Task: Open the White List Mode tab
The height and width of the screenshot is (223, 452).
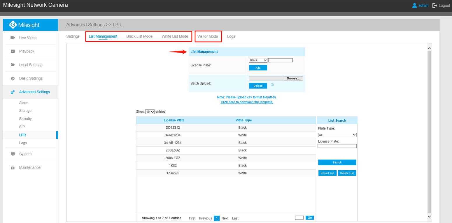Action: click(x=175, y=36)
